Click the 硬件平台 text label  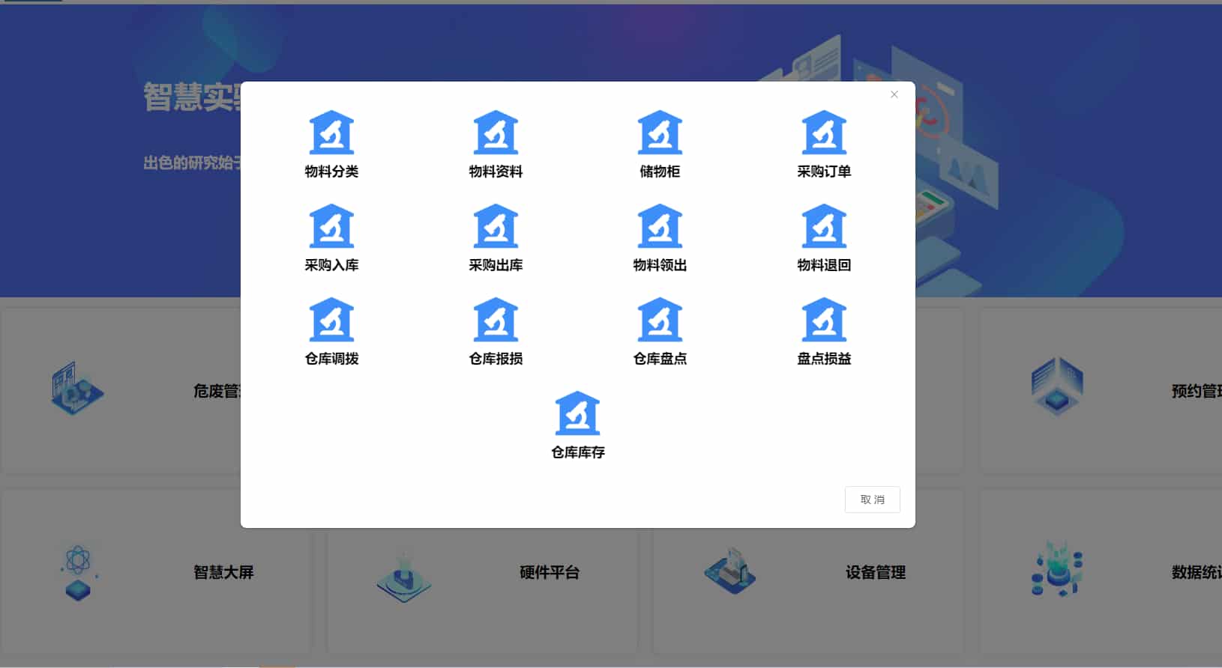(550, 572)
